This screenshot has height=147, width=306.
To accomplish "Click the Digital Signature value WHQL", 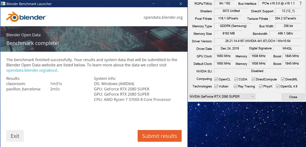I will [287, 48].
